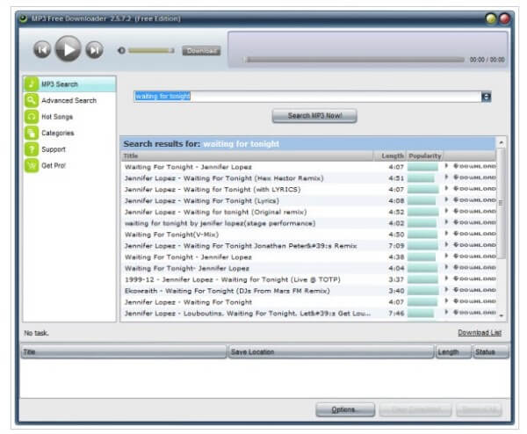Start playback with the large play button

[68, 49]
